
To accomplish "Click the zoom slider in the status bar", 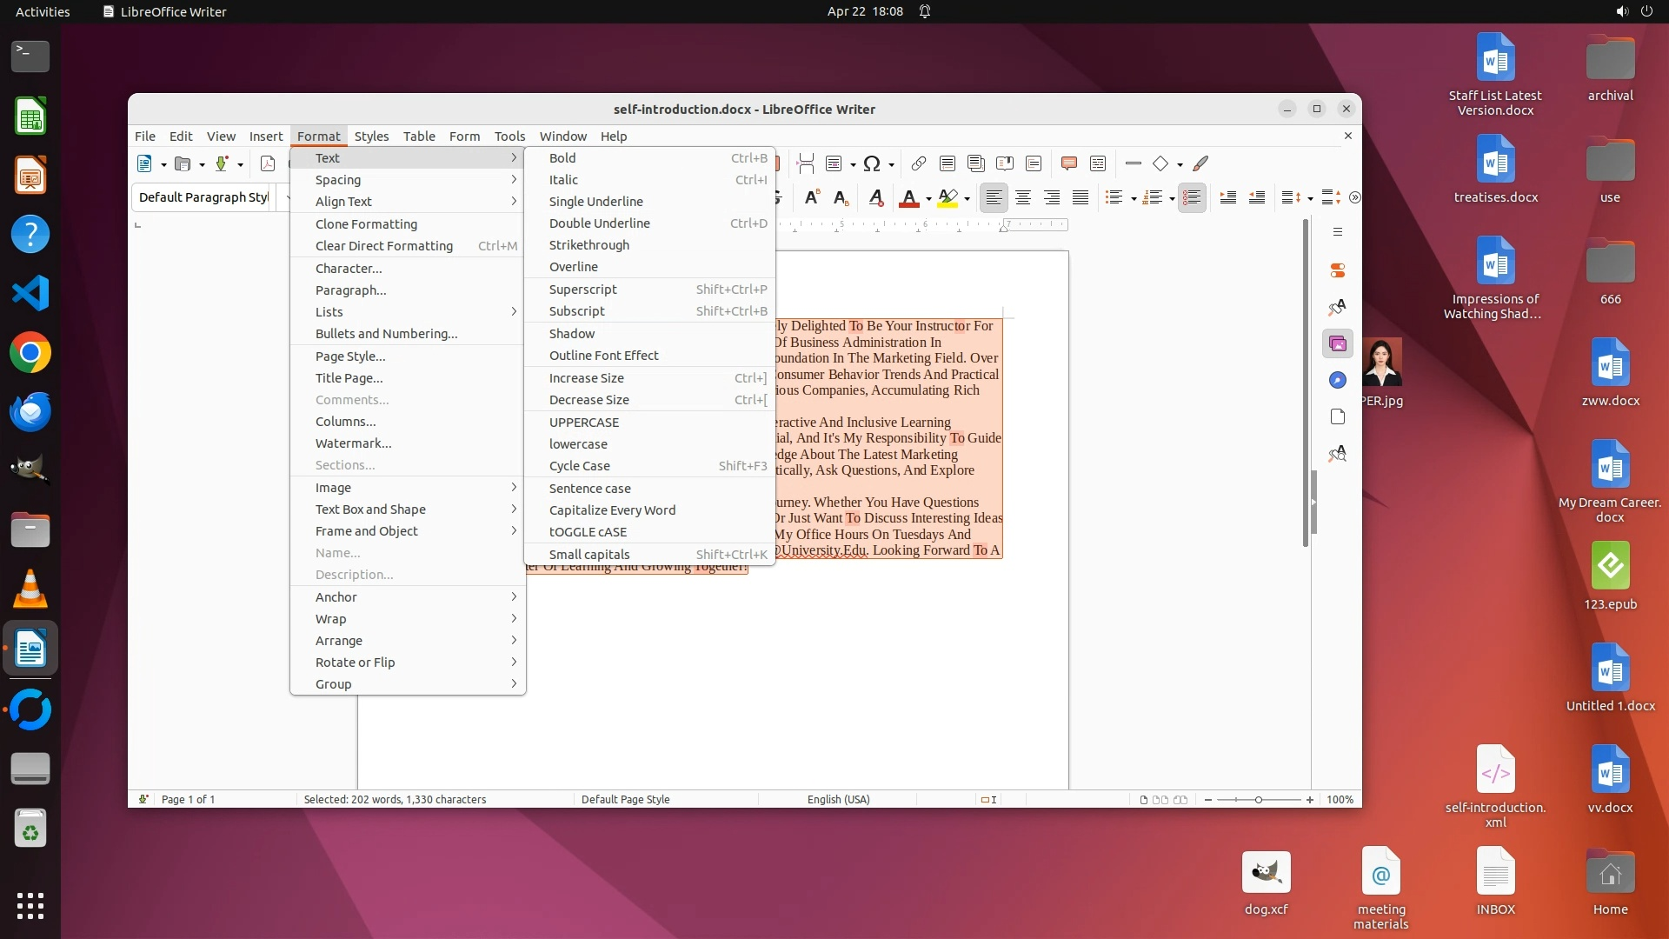I will click(1258, 800).
